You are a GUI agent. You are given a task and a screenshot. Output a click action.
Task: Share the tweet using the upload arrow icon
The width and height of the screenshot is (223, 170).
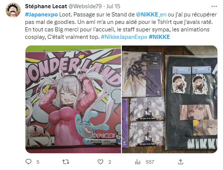click(181, 162)
